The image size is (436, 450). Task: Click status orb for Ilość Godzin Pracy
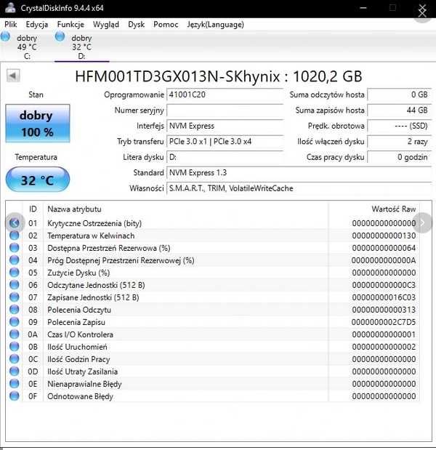click(14, 359)
